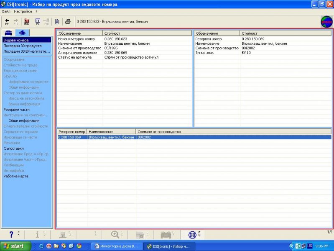Click the back arrow F11 toolbar icon
This screenshot has width=334, height=251.
(7, 21)
